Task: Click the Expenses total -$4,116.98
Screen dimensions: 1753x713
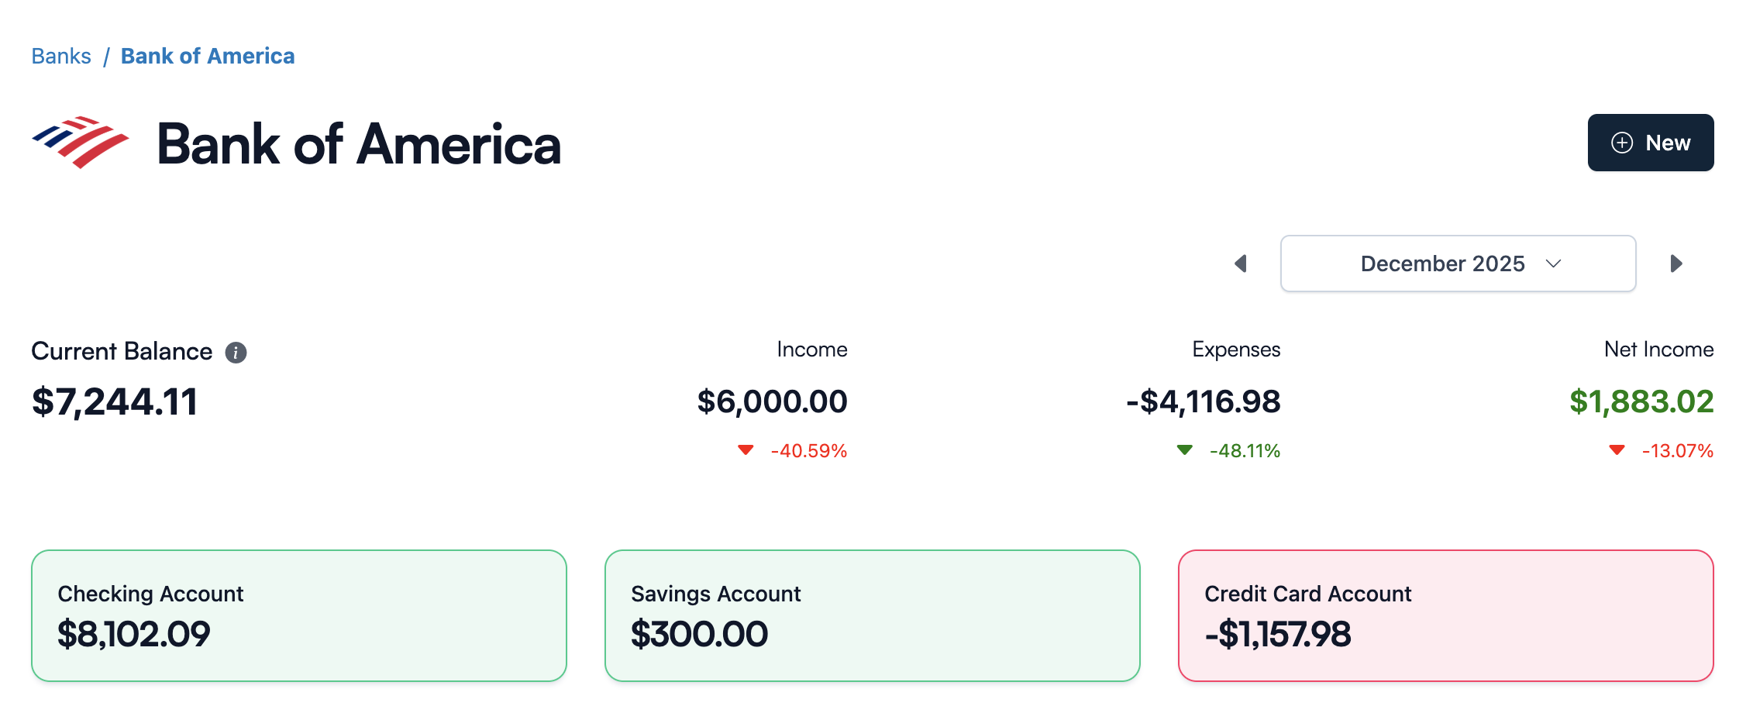Action: tap(1203, 401)
